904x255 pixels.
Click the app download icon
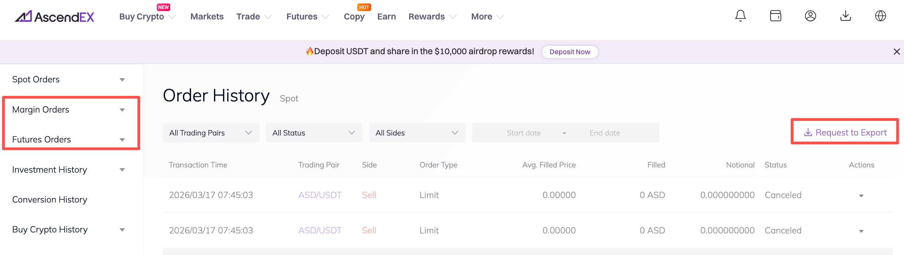pos(845,16)
